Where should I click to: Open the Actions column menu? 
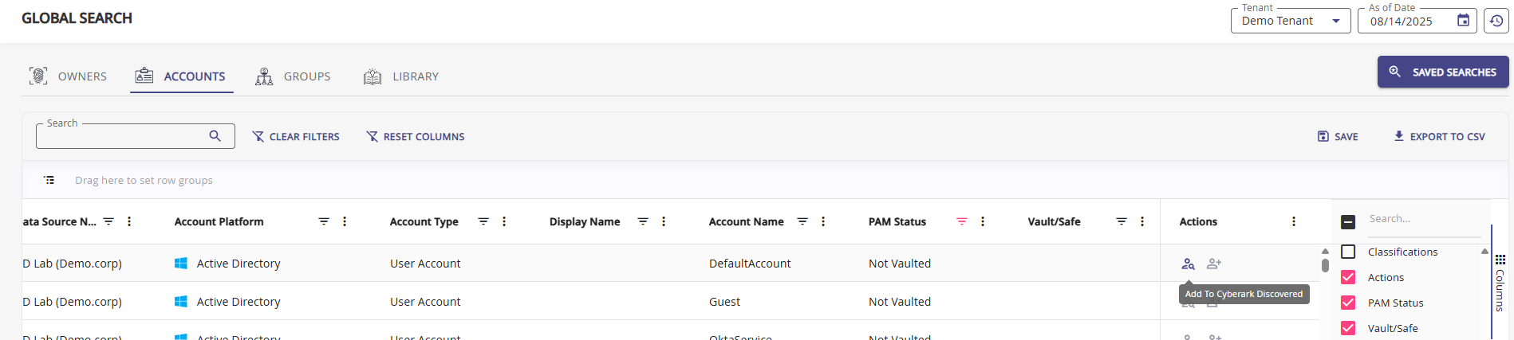(1294, 221)
